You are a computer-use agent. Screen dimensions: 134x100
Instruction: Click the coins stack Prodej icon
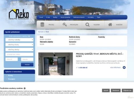coord(42,25)
